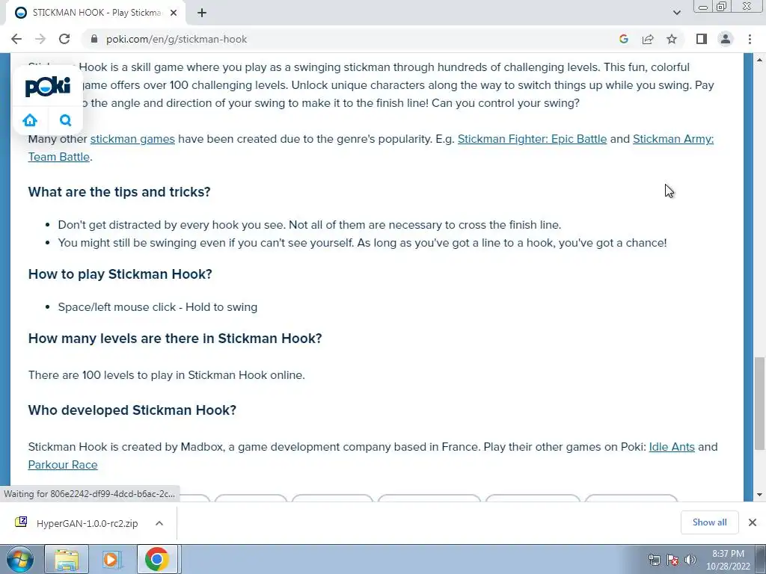Click the Poki logo
This screenshot has height=574, width=766.
click(x=47, y=87)
